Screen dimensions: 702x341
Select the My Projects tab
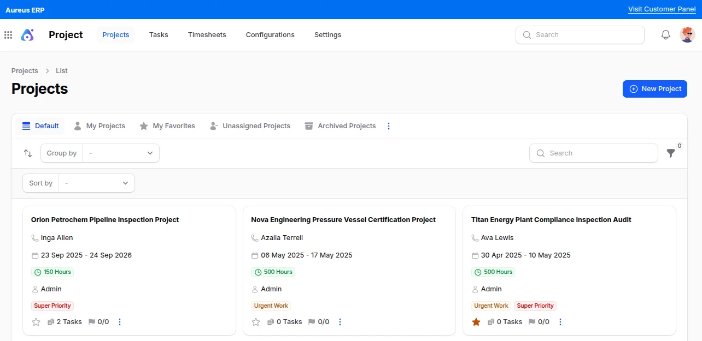pyautogui.click(x=100, y=126)
